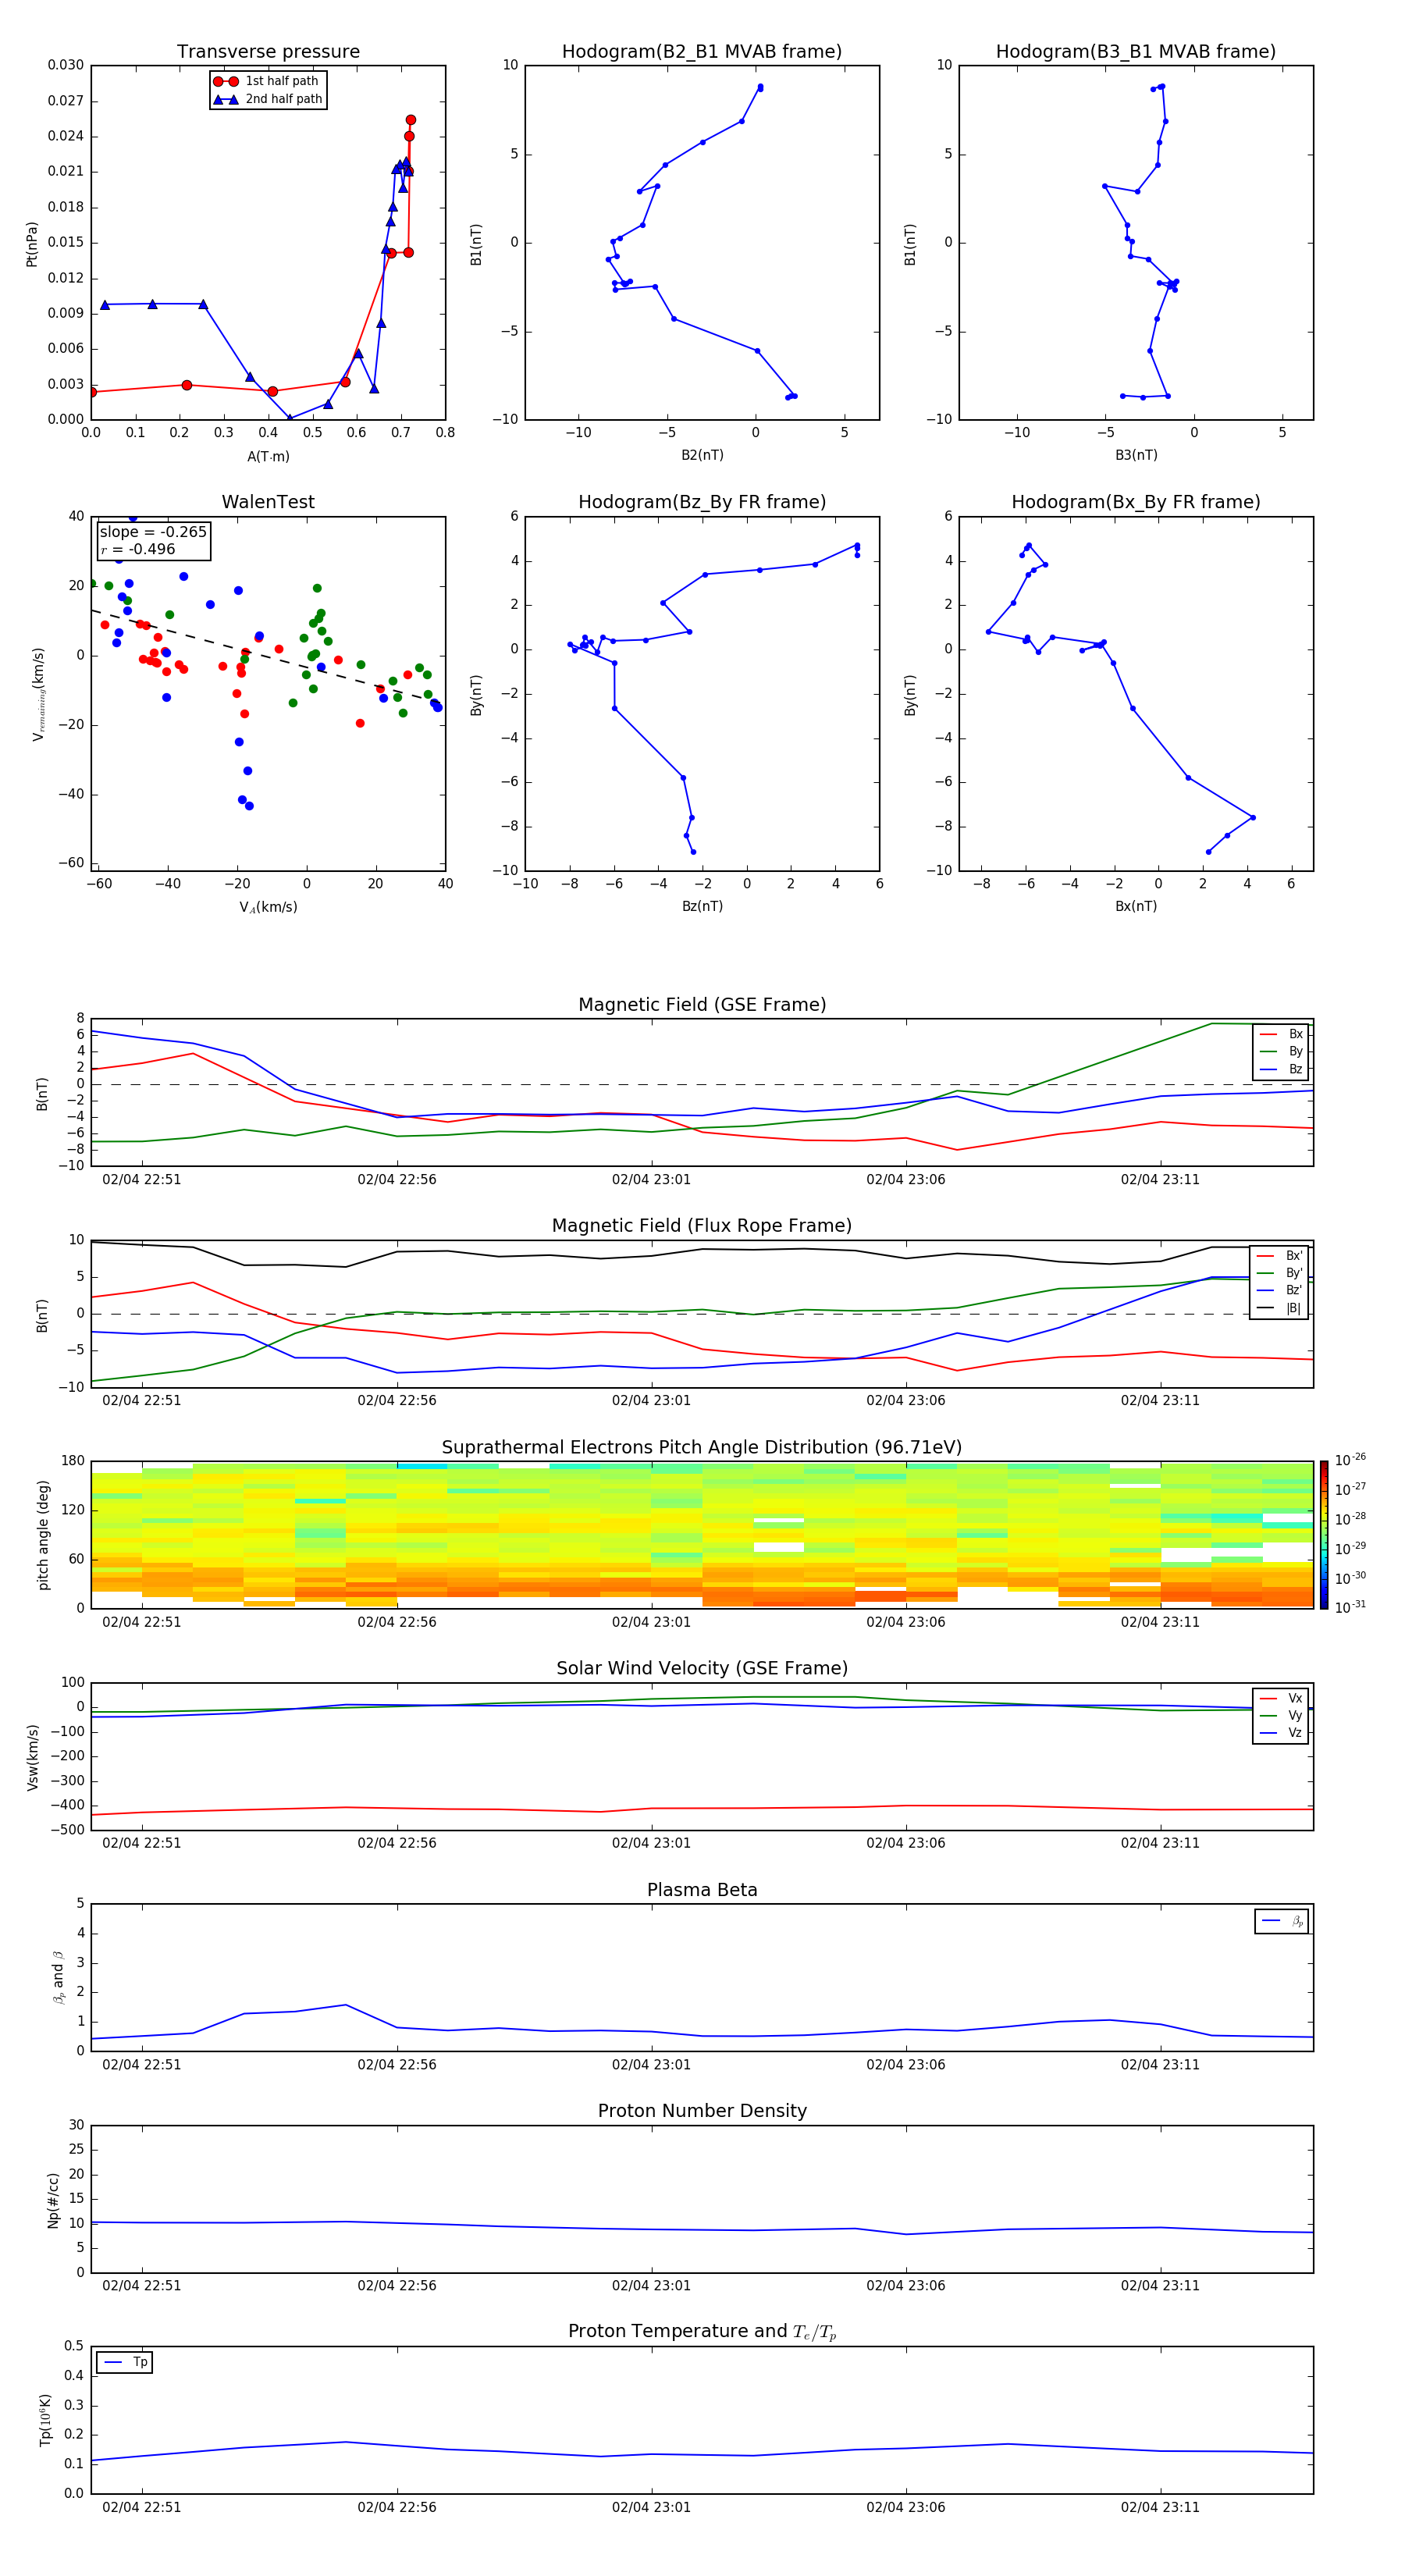Click the 'Vz' legend entry
Screen dimensions: 1405x2576
coord(1281,1733)
